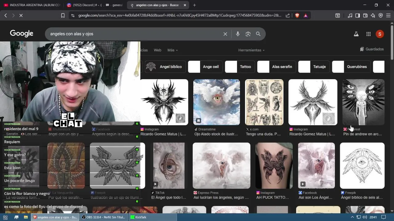Select the 'Angel biblico' filter chip

[165, 67]
